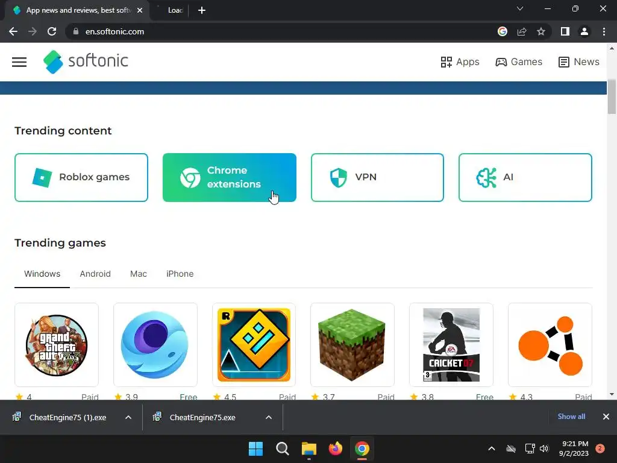View site info via the lock icon

pyautogui.click(x=76, y=31)
